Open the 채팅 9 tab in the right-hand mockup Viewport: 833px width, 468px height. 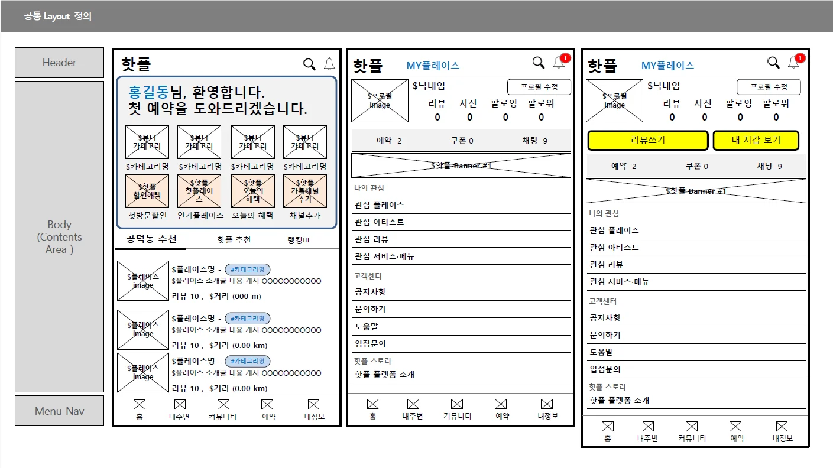[x=769, y=166]
